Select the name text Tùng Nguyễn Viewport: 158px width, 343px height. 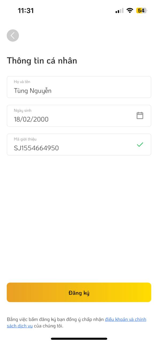tap(33, 91)
